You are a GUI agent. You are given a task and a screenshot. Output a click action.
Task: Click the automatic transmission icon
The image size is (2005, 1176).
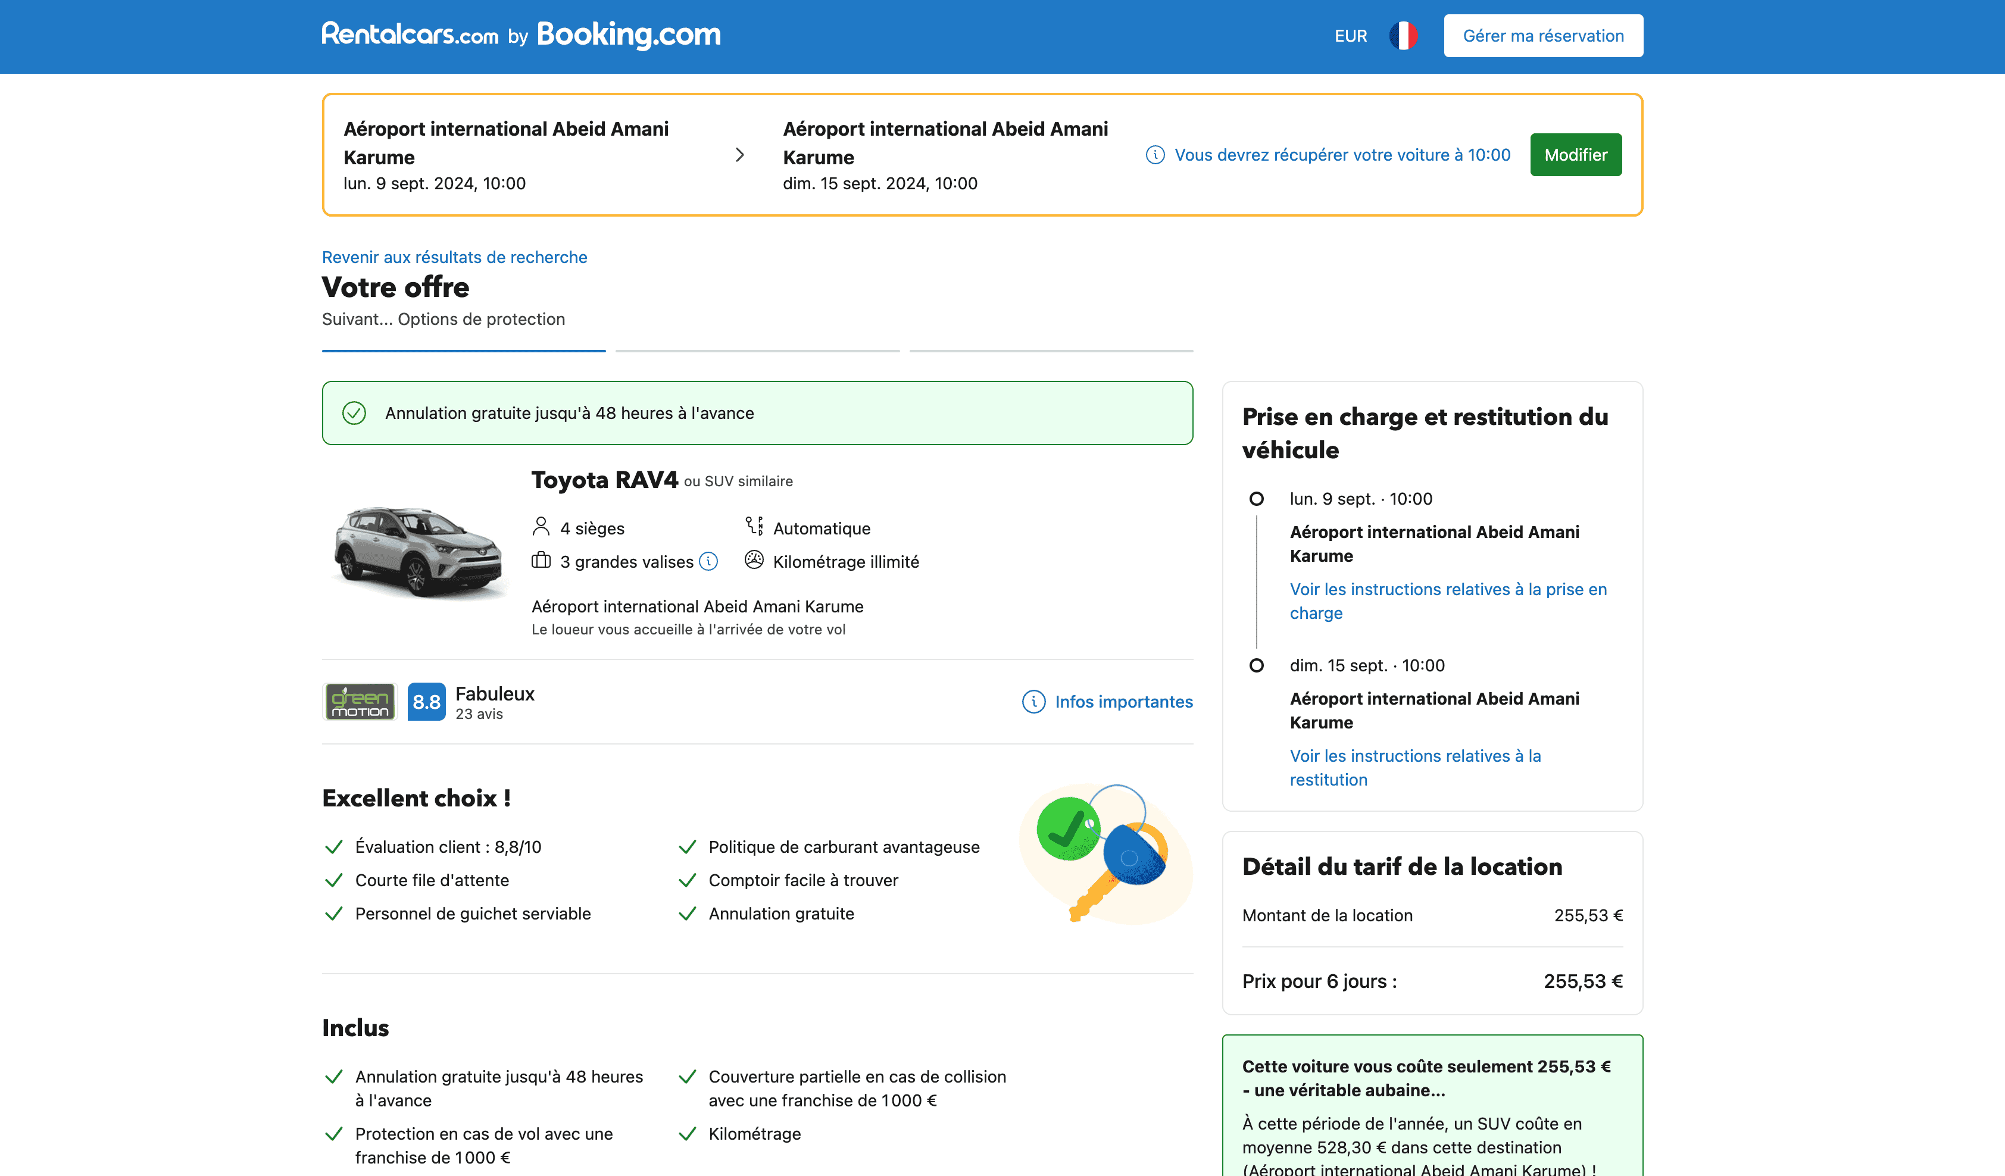coord(754,526)
